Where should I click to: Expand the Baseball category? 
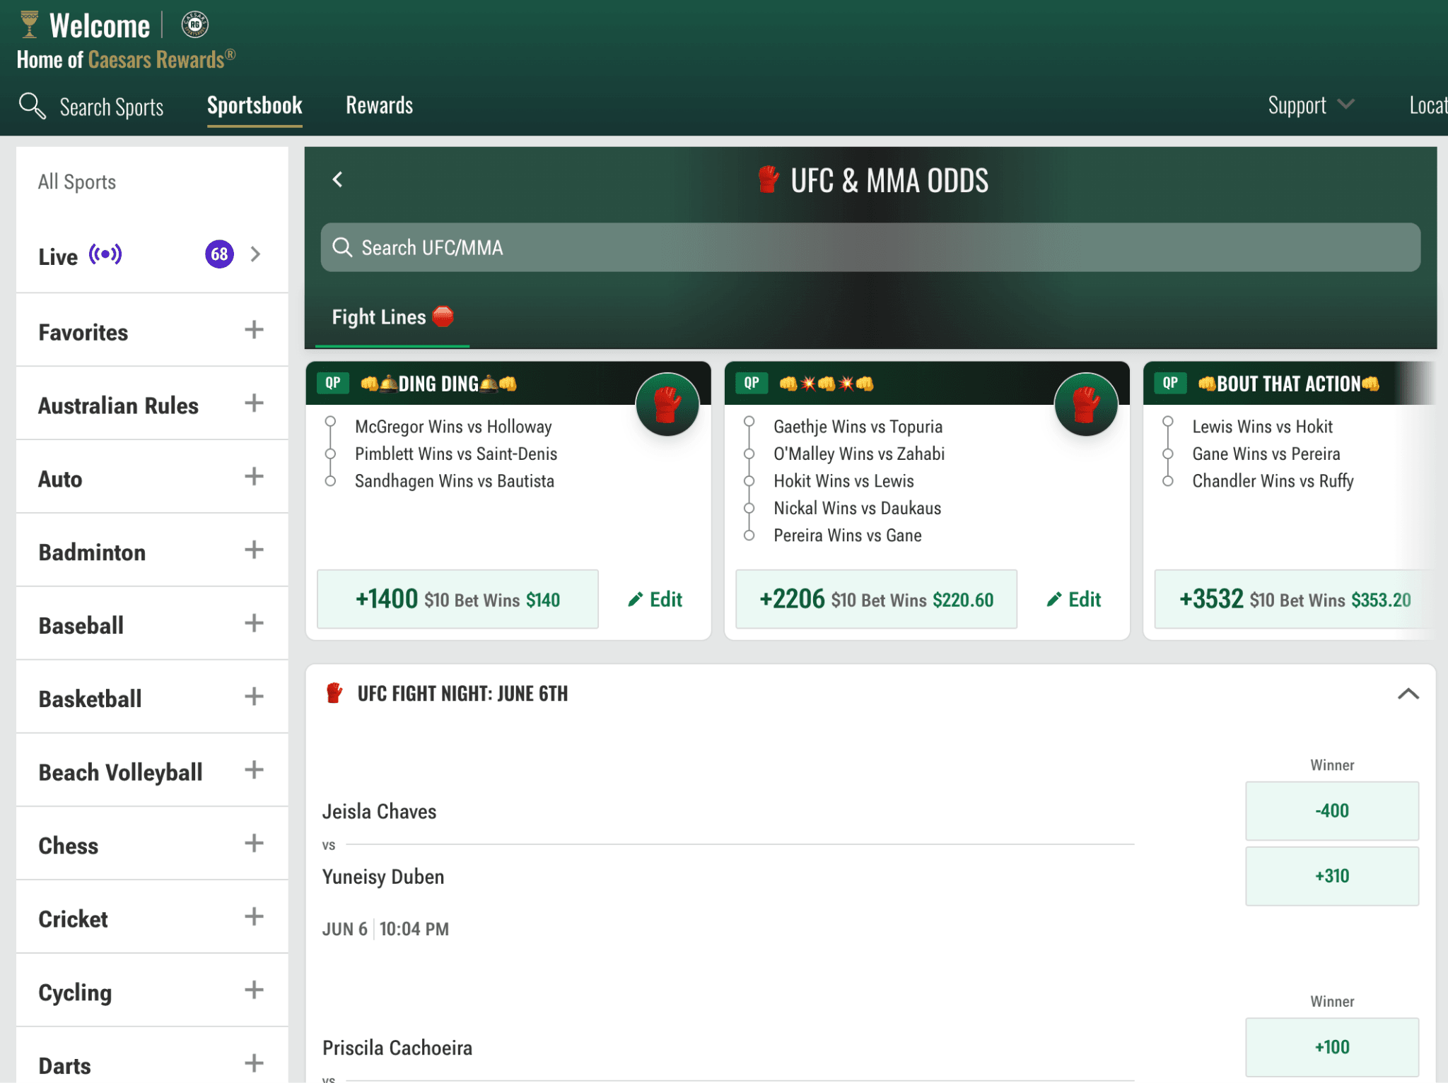coord(254,623)
